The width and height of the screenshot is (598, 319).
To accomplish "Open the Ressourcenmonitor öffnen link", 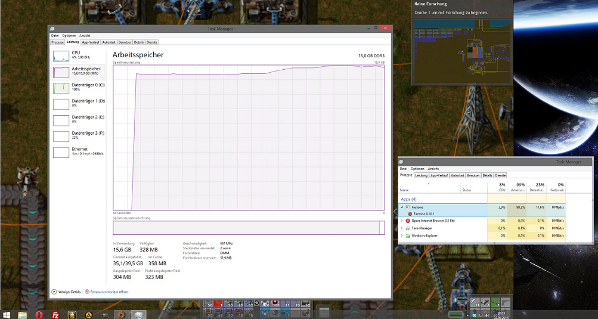I will click(110, 292).
